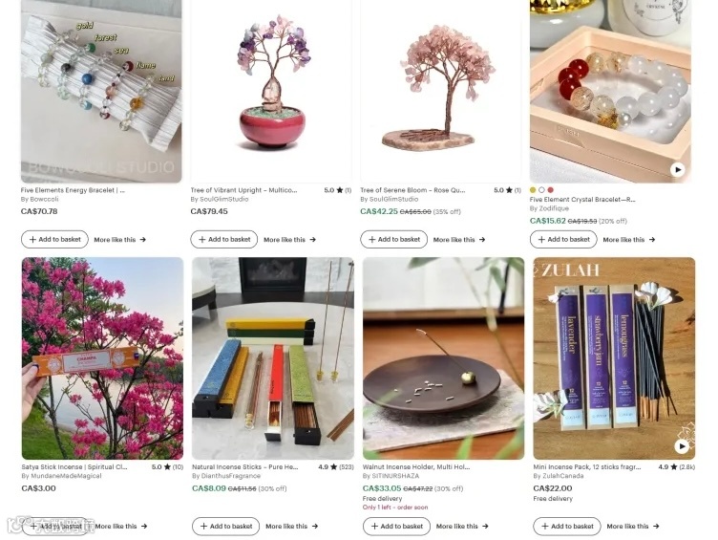This screenshot has height=540, width=718.
Task: Open More like this for Rose Quartz tree
Action: [x=459, y=240]
